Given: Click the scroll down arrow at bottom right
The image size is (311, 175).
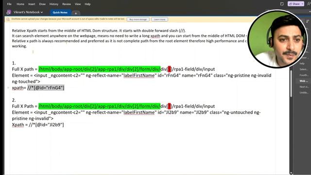Looking at the screenshot, I should pyautogui.click(x=291, y=173).
